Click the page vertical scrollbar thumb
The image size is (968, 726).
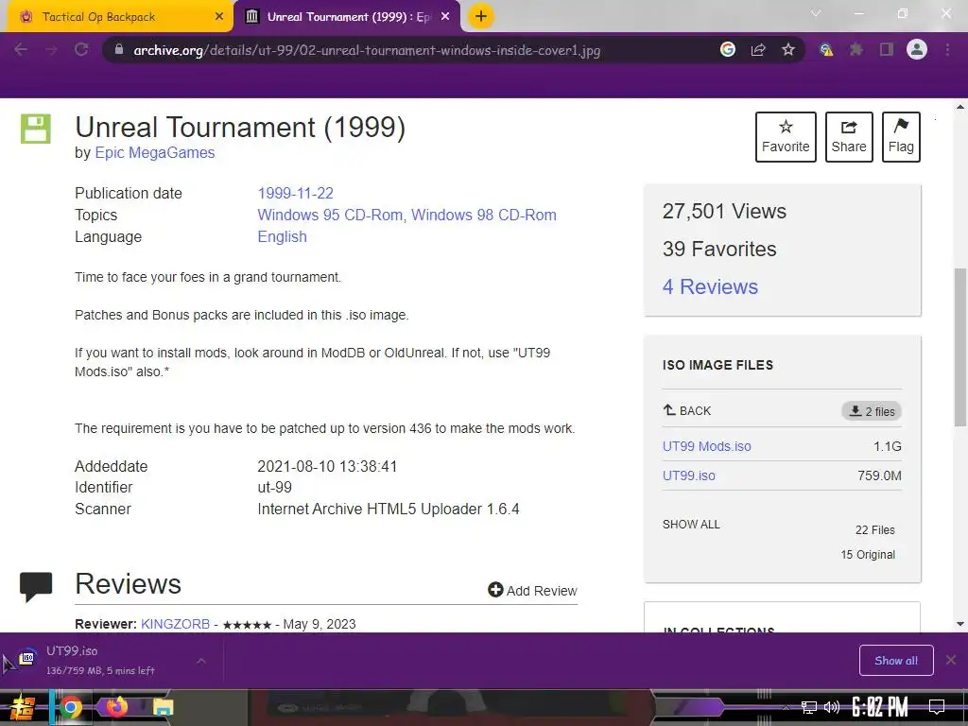coord(960,347)
